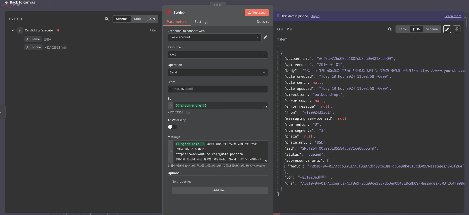This screenshot has width=469, height=215.
Task: Click the "status": "queued" line
Action: [x=305, y=154]
